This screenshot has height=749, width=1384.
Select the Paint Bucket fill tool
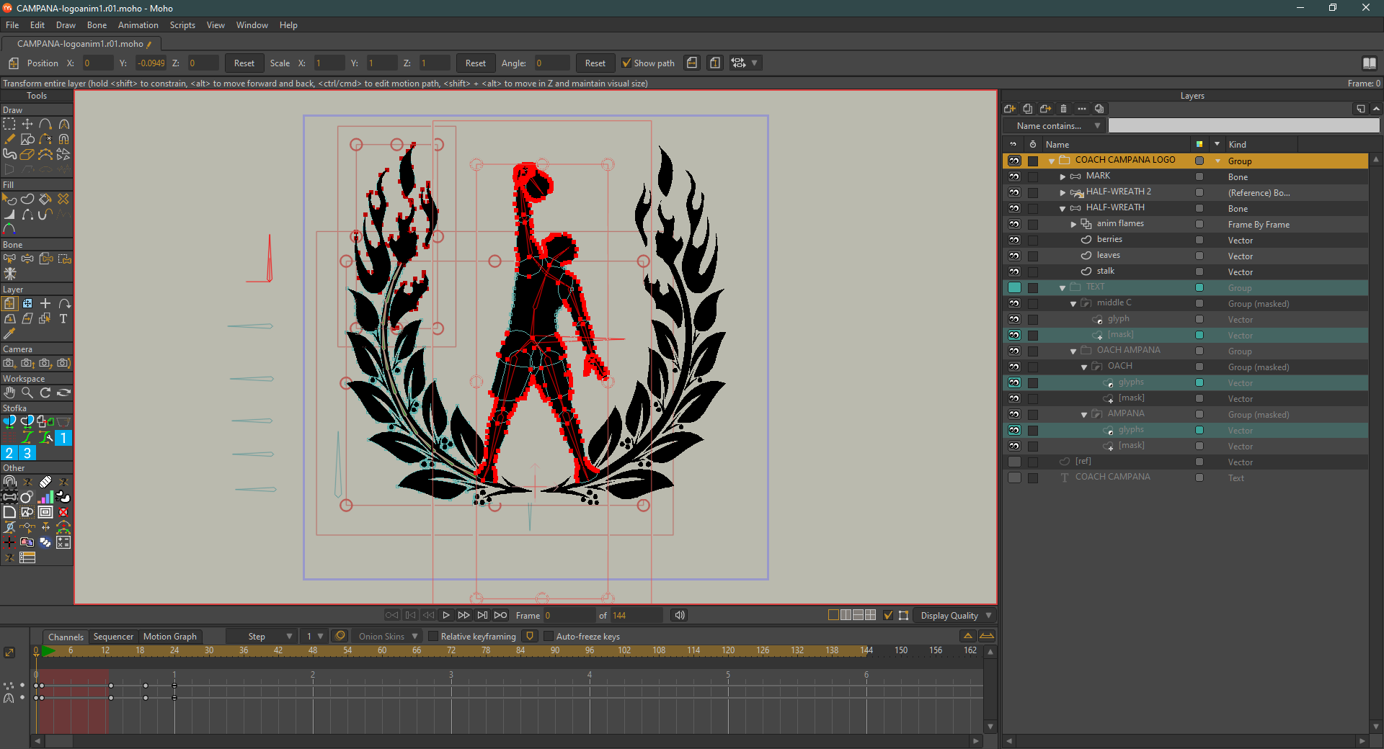(x=45, y=199)
